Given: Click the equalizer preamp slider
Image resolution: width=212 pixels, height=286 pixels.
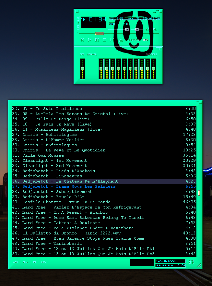Looking at the screenshot, I should 83,69.
